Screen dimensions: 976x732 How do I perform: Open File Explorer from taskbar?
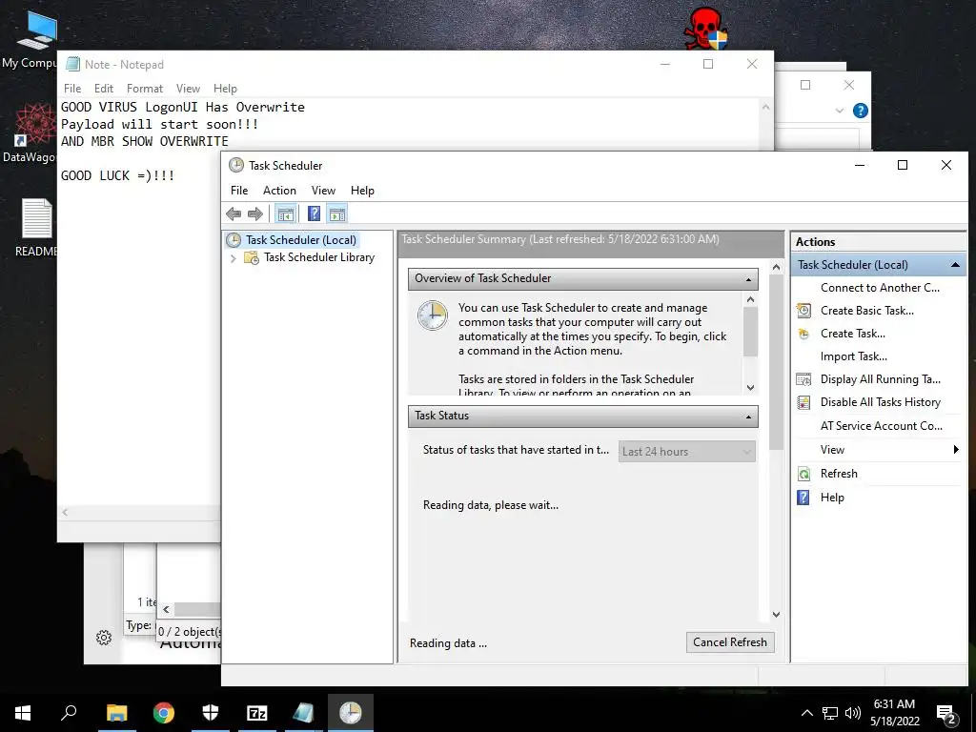[x=116, y=713]
